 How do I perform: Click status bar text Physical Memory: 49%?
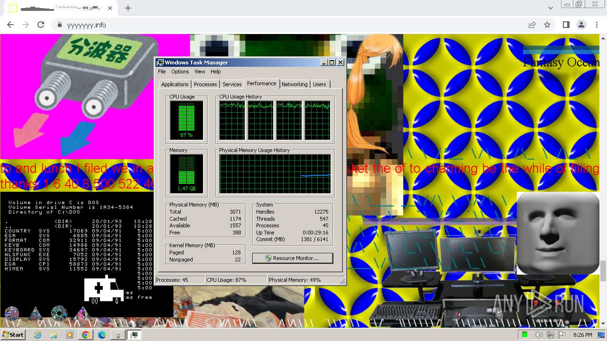pyautogui.click(x=295, y=280)
